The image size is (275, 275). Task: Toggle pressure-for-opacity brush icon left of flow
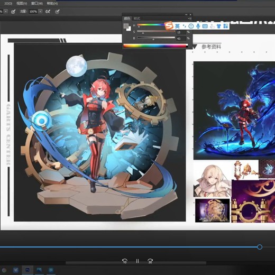pos(13,12)
